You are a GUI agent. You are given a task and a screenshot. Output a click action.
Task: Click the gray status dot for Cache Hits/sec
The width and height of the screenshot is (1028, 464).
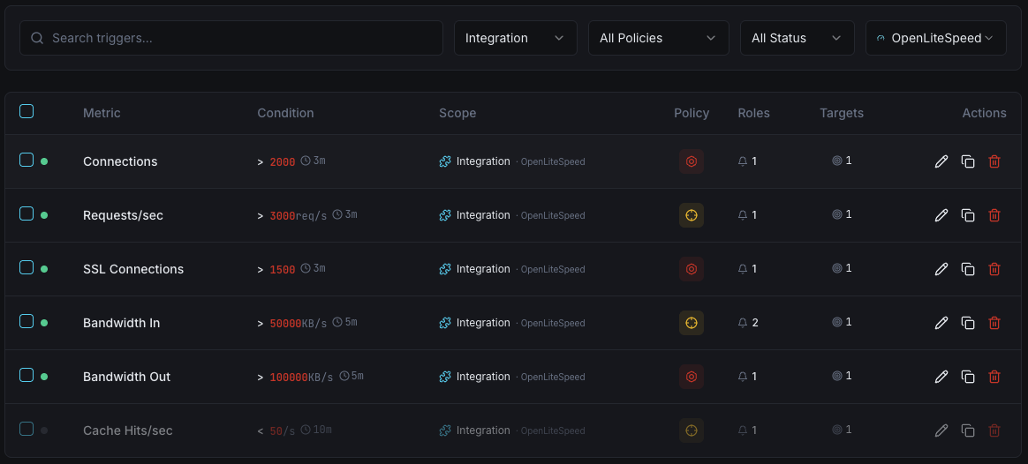click(44, 430)
